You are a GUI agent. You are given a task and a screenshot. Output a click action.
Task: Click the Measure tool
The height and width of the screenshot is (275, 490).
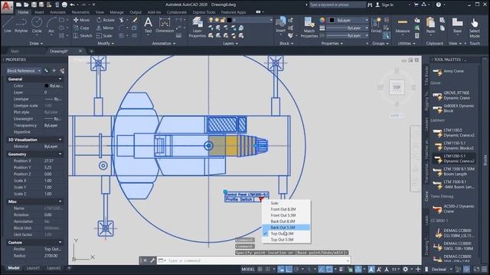click(403, 25)
